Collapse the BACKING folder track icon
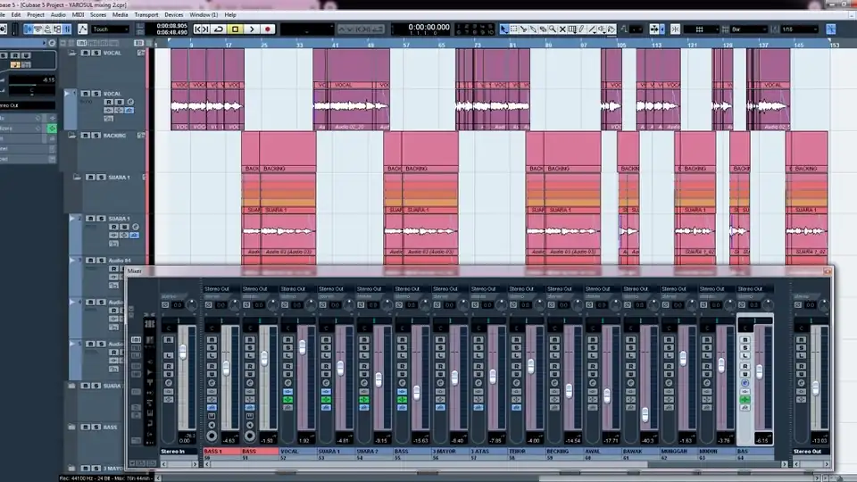The width and height of the screenshot is (857, 482). [71, 135]
